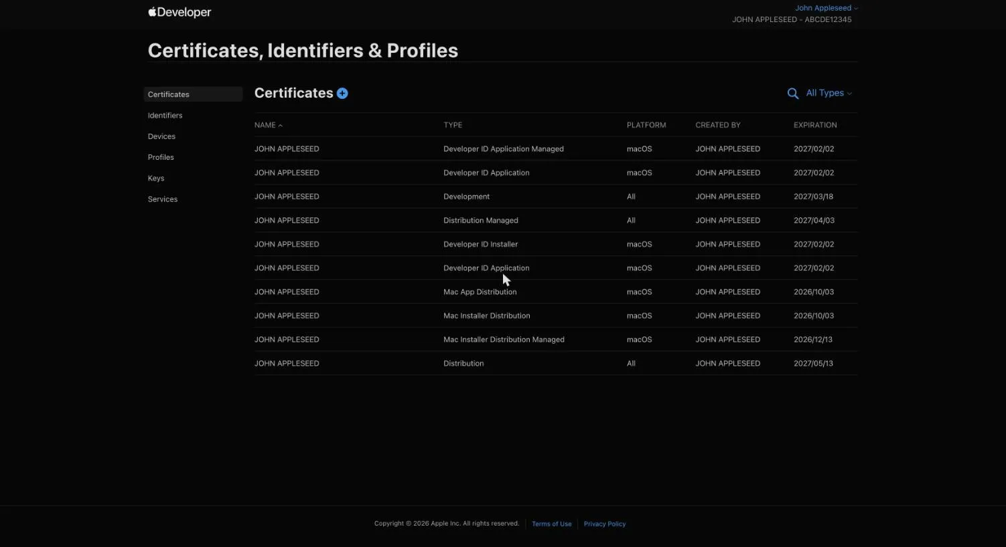Open Devices in the sidebar
1006x547 pixels.
[161, 136]
